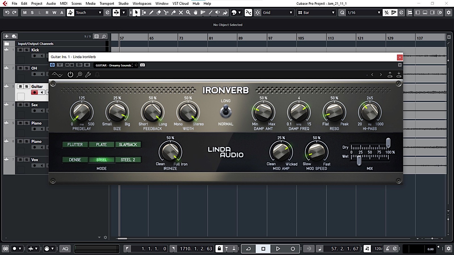Click the Wet mix slider handle
454x255 pixels.
[x=359, y=161]
